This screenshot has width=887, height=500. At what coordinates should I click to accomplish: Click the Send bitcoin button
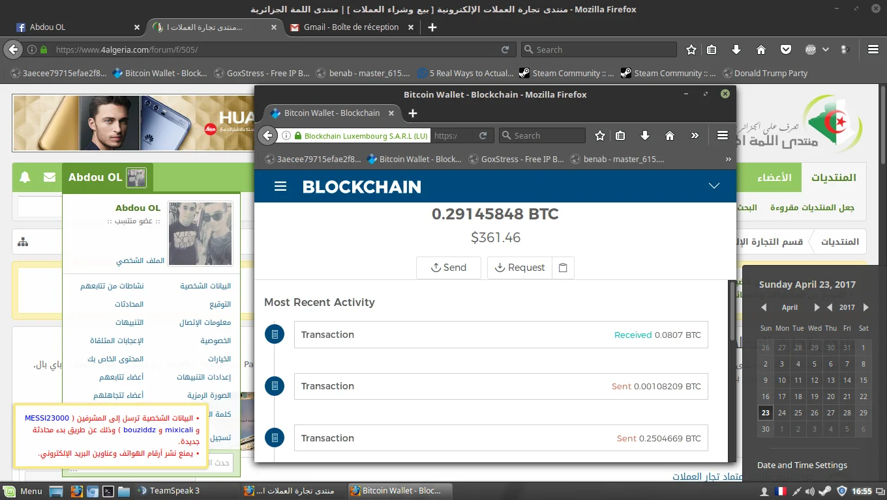click(x=449, y=268)
